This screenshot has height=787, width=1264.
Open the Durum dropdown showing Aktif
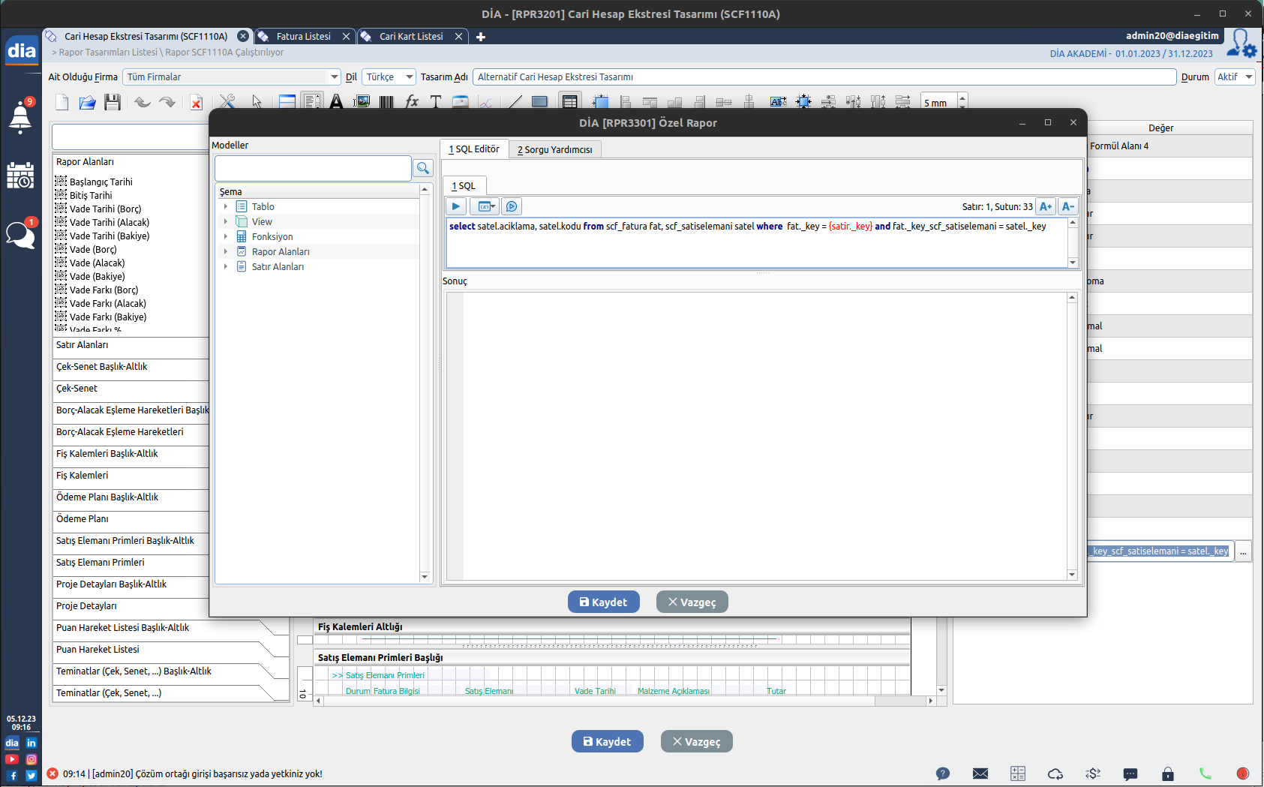pyautogui.click(x=1234, y=77)
